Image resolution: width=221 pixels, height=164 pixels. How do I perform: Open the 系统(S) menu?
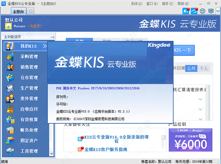[137, 4]
